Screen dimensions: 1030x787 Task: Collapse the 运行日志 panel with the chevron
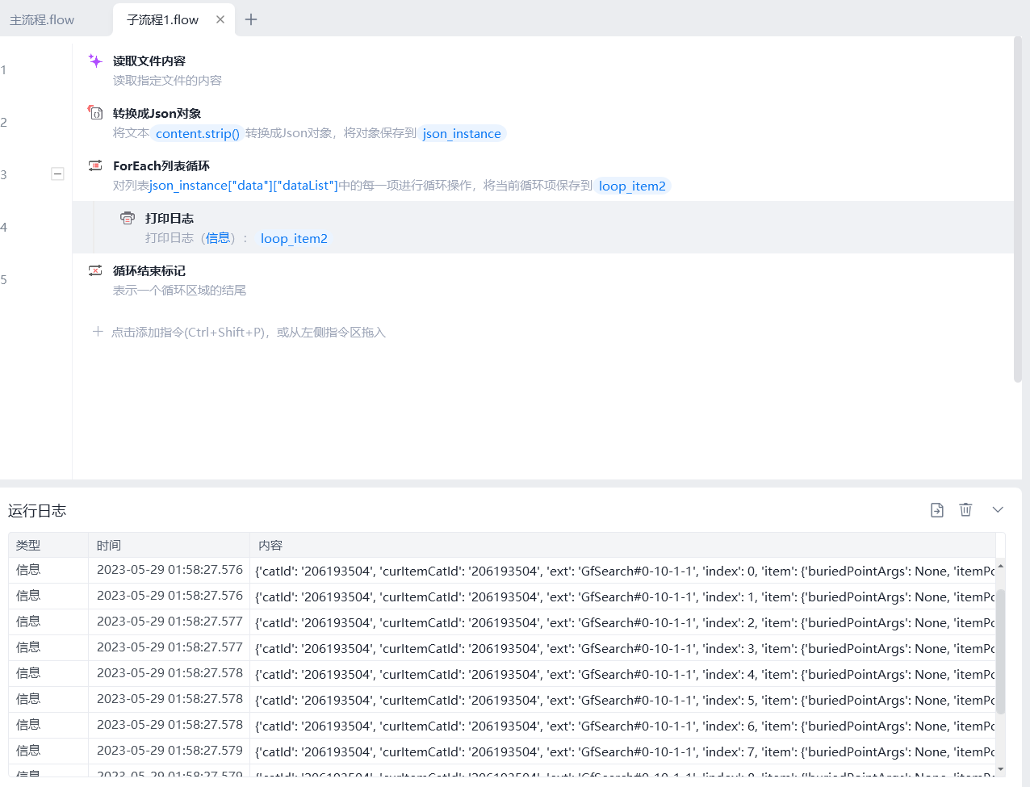point(998,510)
